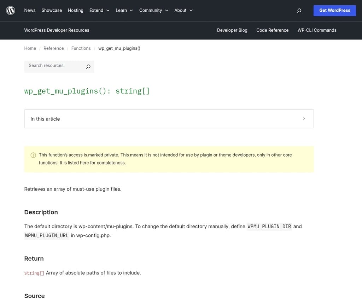Click the magnifier icon in the resources search box
This screenshot has width=362, height=301.
coord(88,67)
